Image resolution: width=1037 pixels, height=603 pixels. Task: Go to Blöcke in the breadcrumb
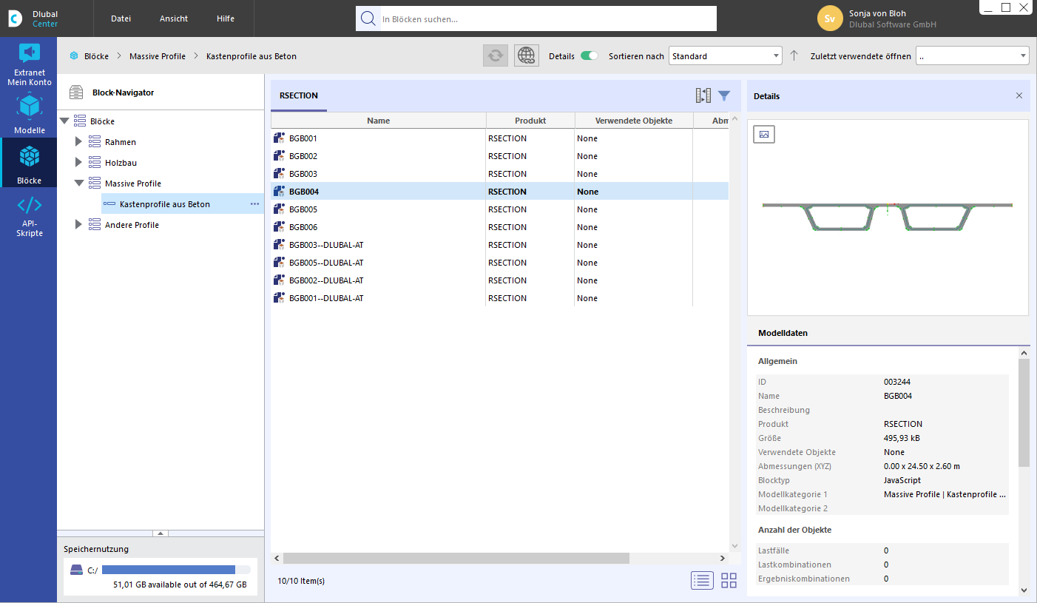(96, 56)
